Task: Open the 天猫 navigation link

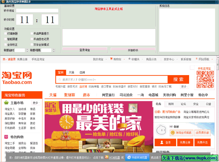Action: tap(53, 95)
